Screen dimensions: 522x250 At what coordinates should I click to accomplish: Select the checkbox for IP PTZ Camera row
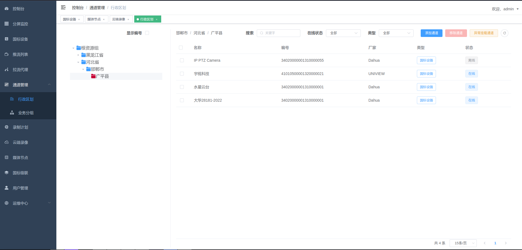coord(182,60)
